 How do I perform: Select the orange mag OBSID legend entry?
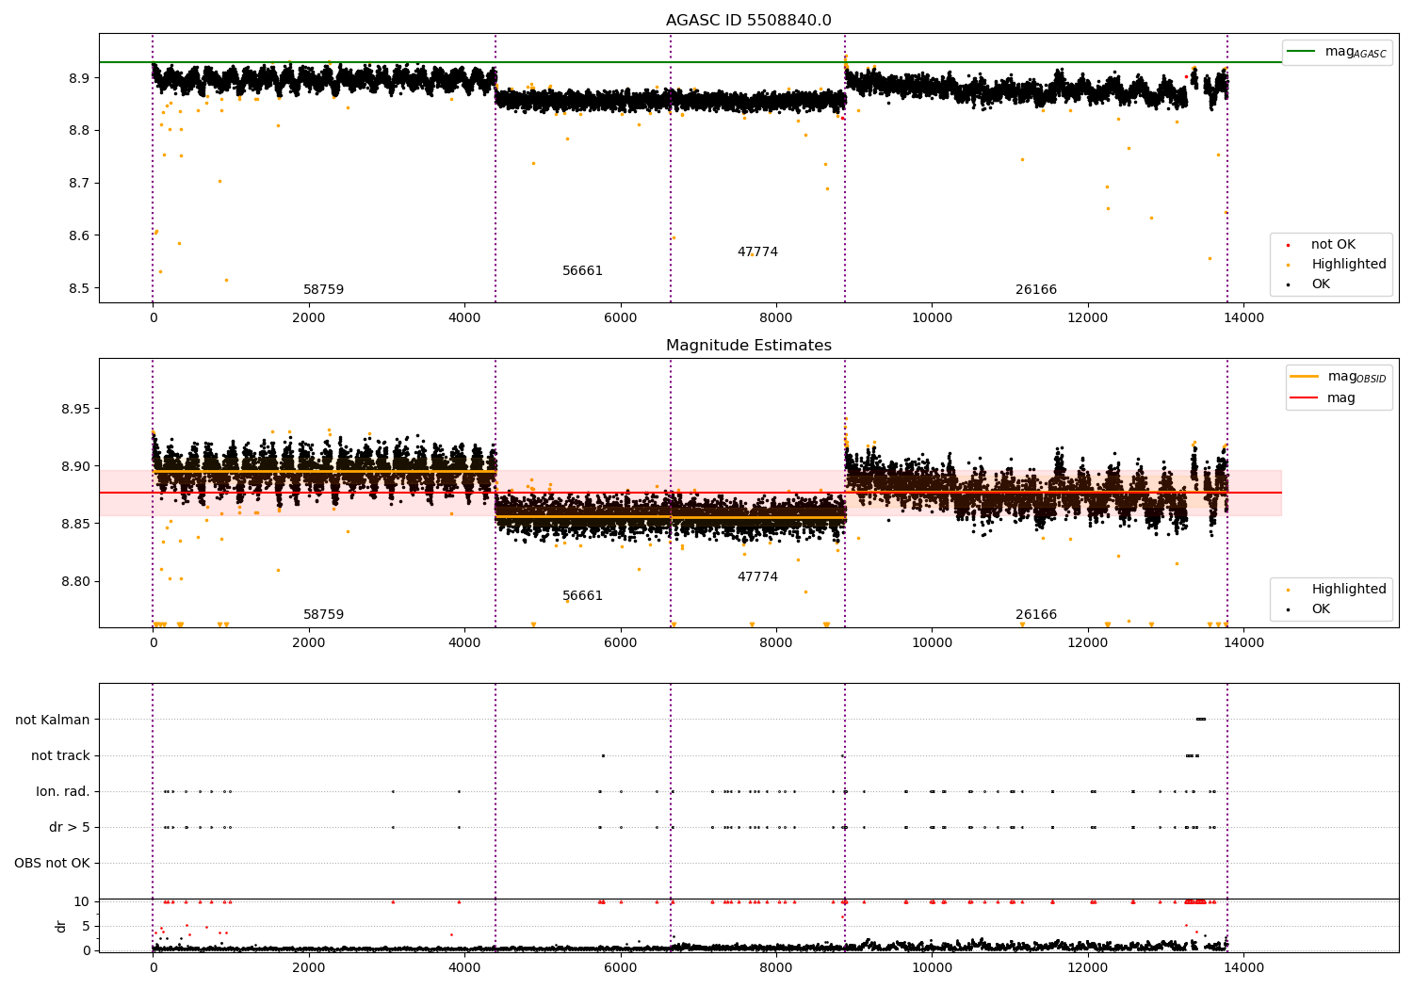coord(1339,377)
